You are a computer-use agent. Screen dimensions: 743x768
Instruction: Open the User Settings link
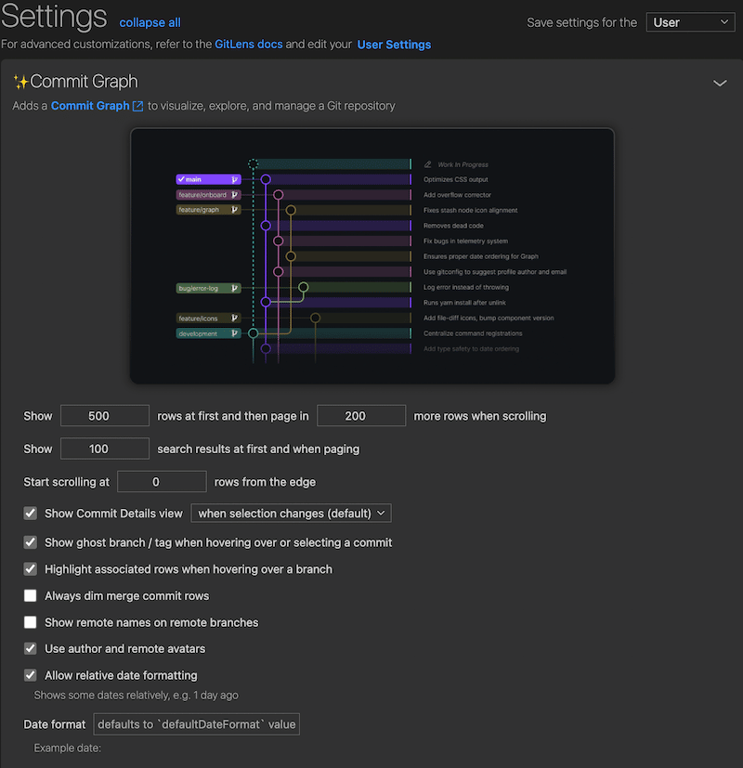(x=394, y=45)
